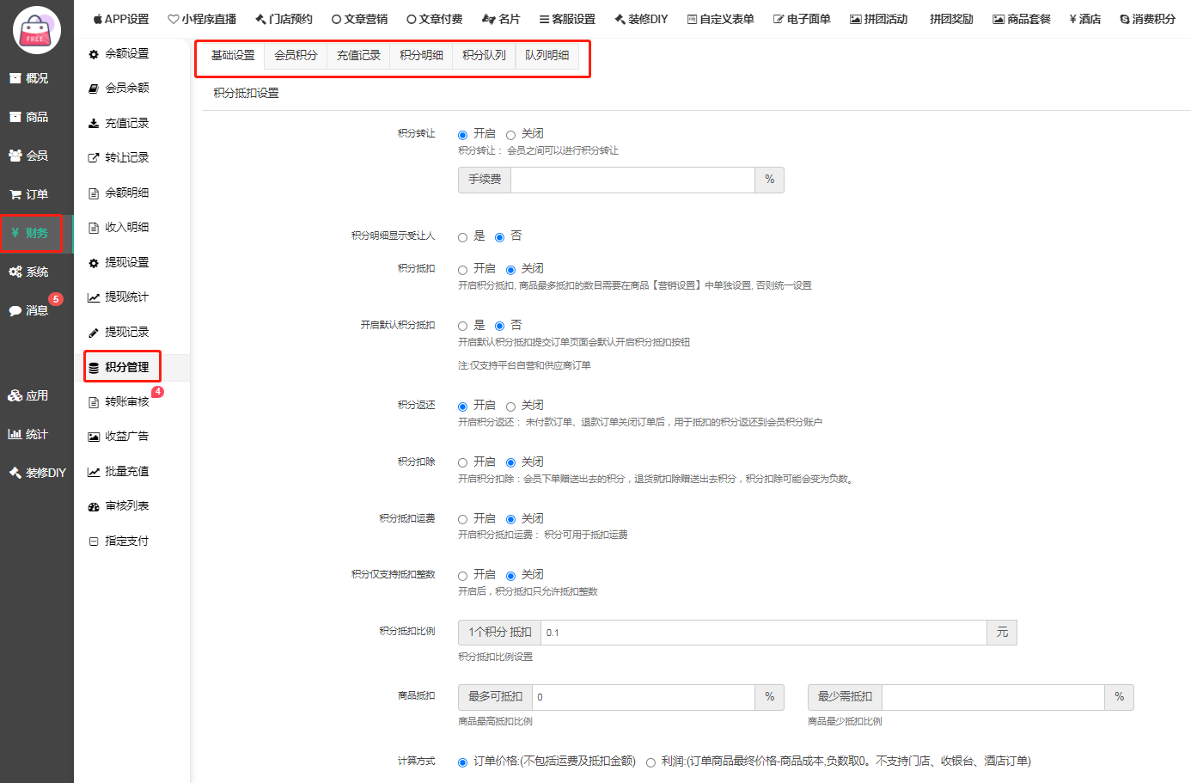Click the 充值记录 download icon

click(x=94, y=124)
